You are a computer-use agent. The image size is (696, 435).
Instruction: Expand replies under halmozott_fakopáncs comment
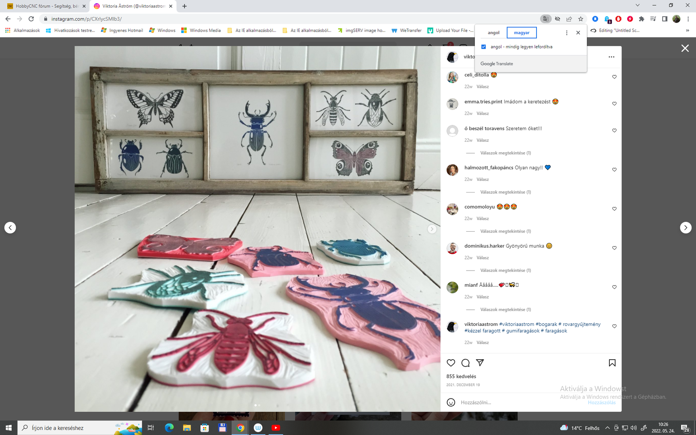pyautogui.click(x=505, y=192)
